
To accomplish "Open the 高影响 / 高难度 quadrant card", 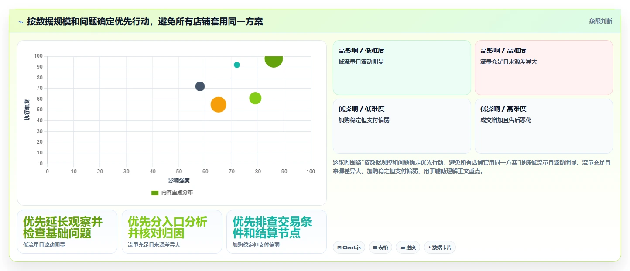I will click(x=544, y=68).
